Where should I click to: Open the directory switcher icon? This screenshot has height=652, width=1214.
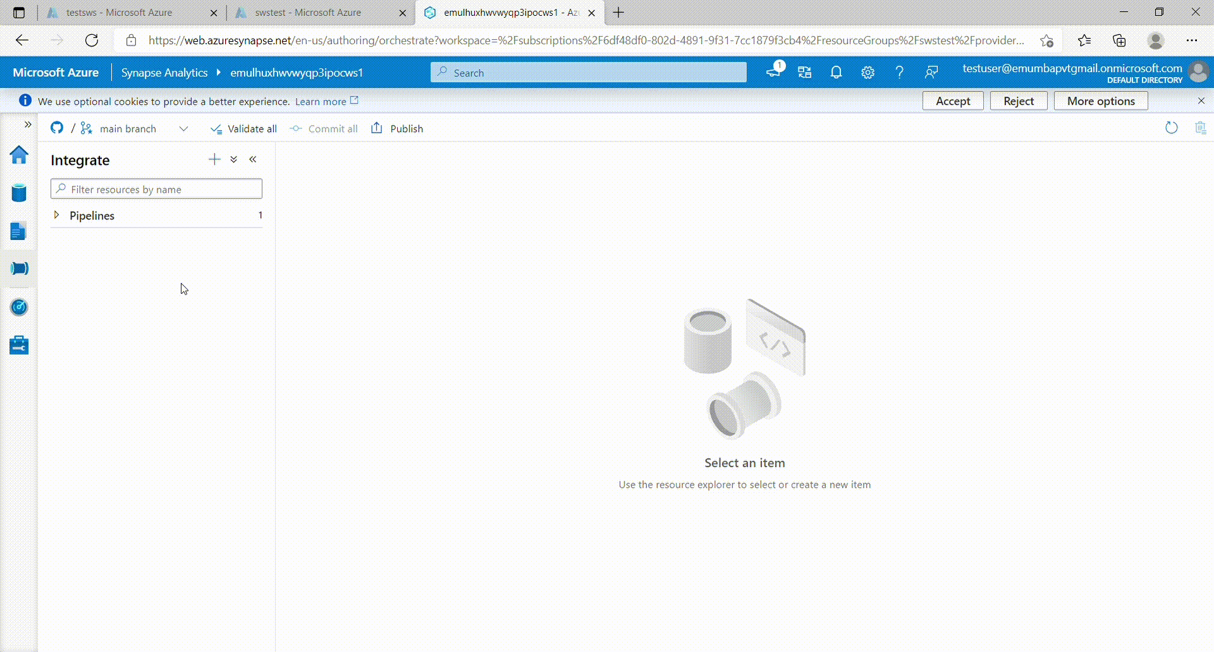tap(805, 73)
